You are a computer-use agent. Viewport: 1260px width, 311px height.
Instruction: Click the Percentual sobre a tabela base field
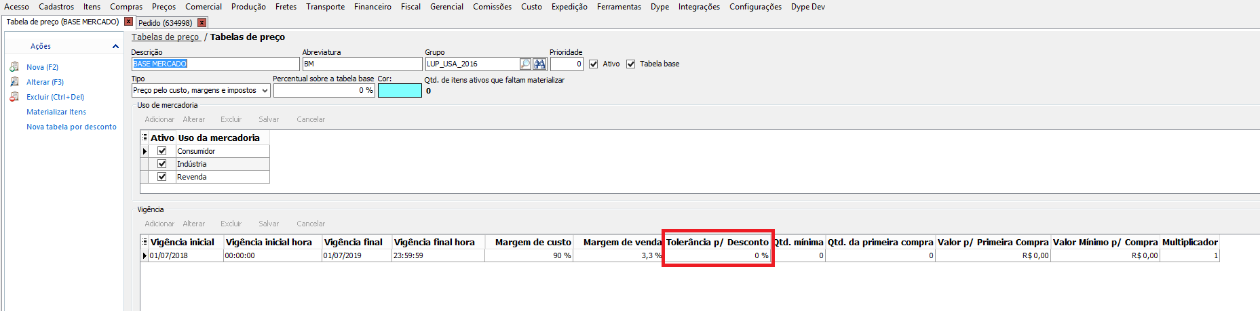[x=324, y=90]
